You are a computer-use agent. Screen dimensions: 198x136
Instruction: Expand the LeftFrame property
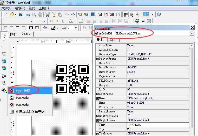97,94
